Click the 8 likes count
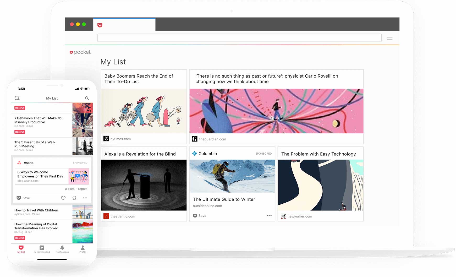The width and height of the screenshot is (456, 277). point(70,189)
